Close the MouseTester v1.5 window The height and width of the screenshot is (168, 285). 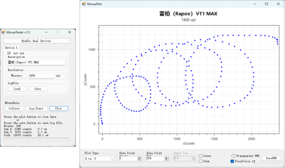tap(69, 32)
